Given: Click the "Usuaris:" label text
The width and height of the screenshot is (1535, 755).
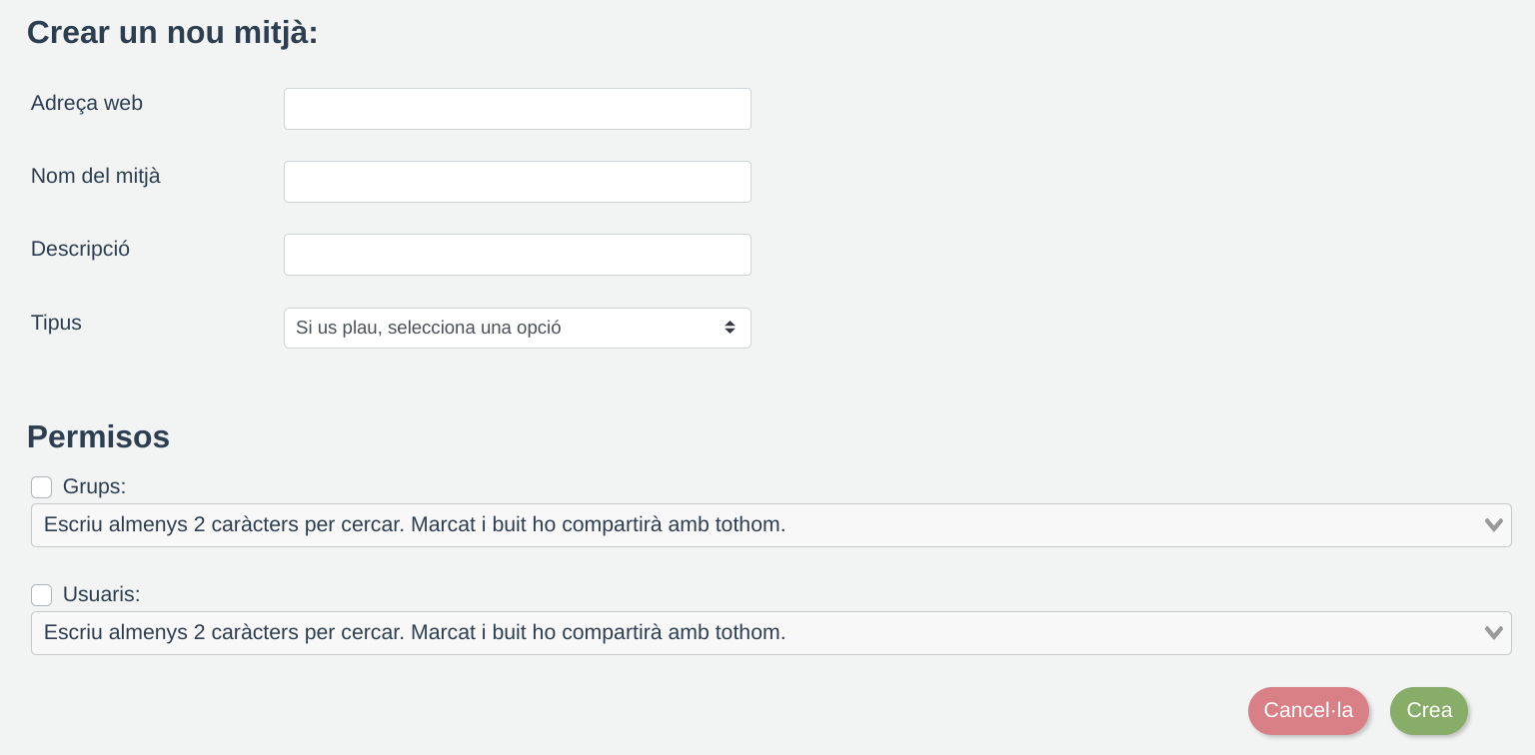Looking at the screenshot, I should point(102,595).
